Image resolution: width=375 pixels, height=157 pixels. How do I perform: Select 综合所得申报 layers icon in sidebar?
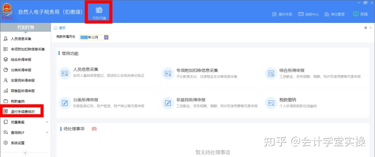(x=6, y=59)
